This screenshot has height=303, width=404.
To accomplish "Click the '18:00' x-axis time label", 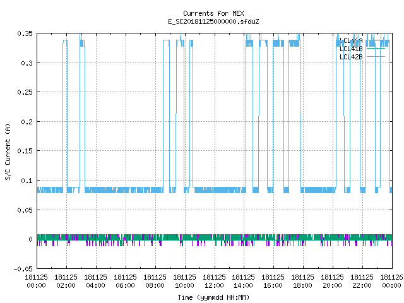I will (302, 285).
